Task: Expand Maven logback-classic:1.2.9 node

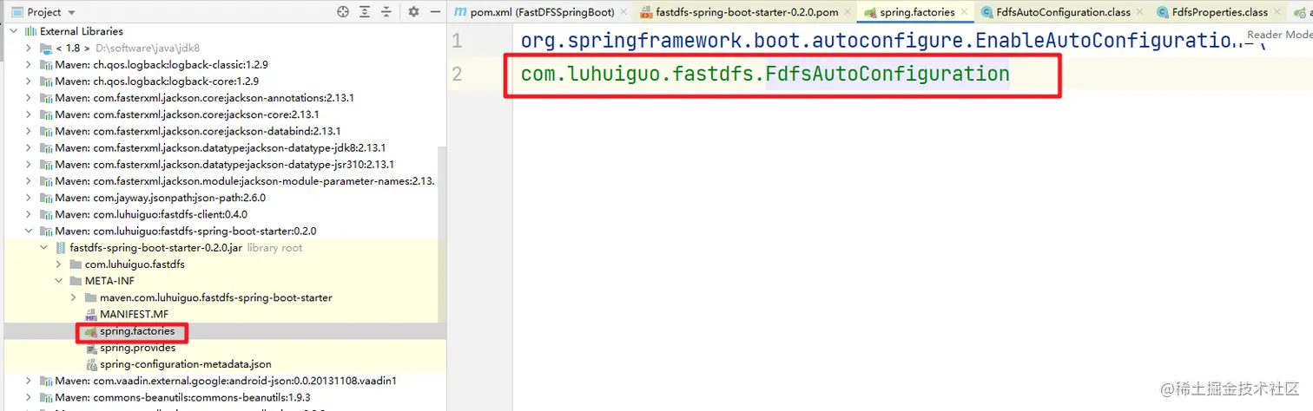Action: [30, 64]
